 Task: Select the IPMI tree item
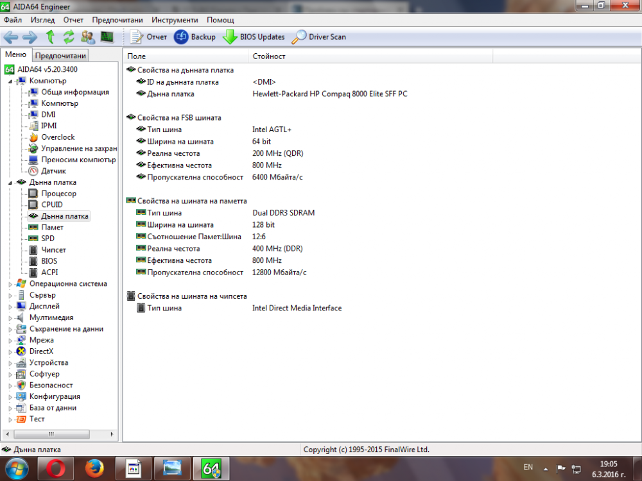(x=49, y=126)
